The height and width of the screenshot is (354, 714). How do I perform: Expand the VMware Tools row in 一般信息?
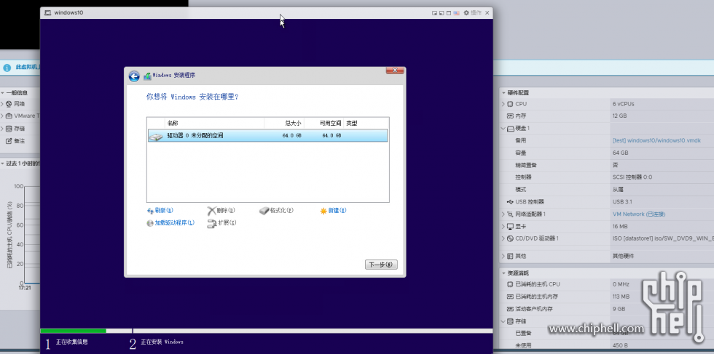[2, 116]
